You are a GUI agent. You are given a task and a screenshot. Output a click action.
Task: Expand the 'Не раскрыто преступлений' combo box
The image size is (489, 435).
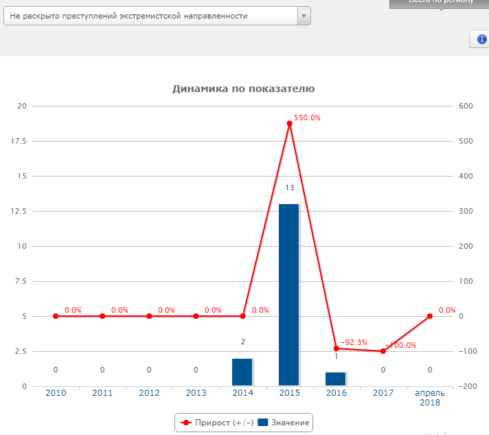coord(151,16)
